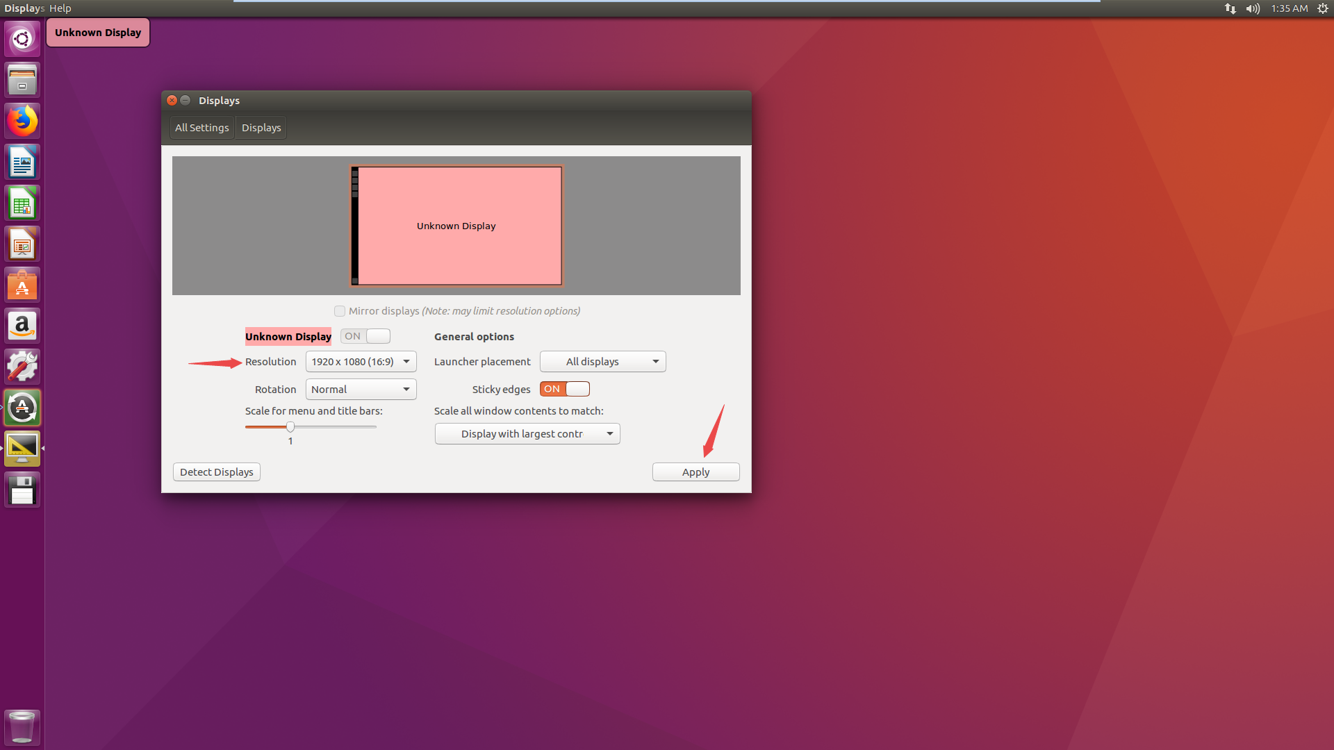The image size is (1334, 750).
Task: Click the Detect Displays button
Action: 217,472
